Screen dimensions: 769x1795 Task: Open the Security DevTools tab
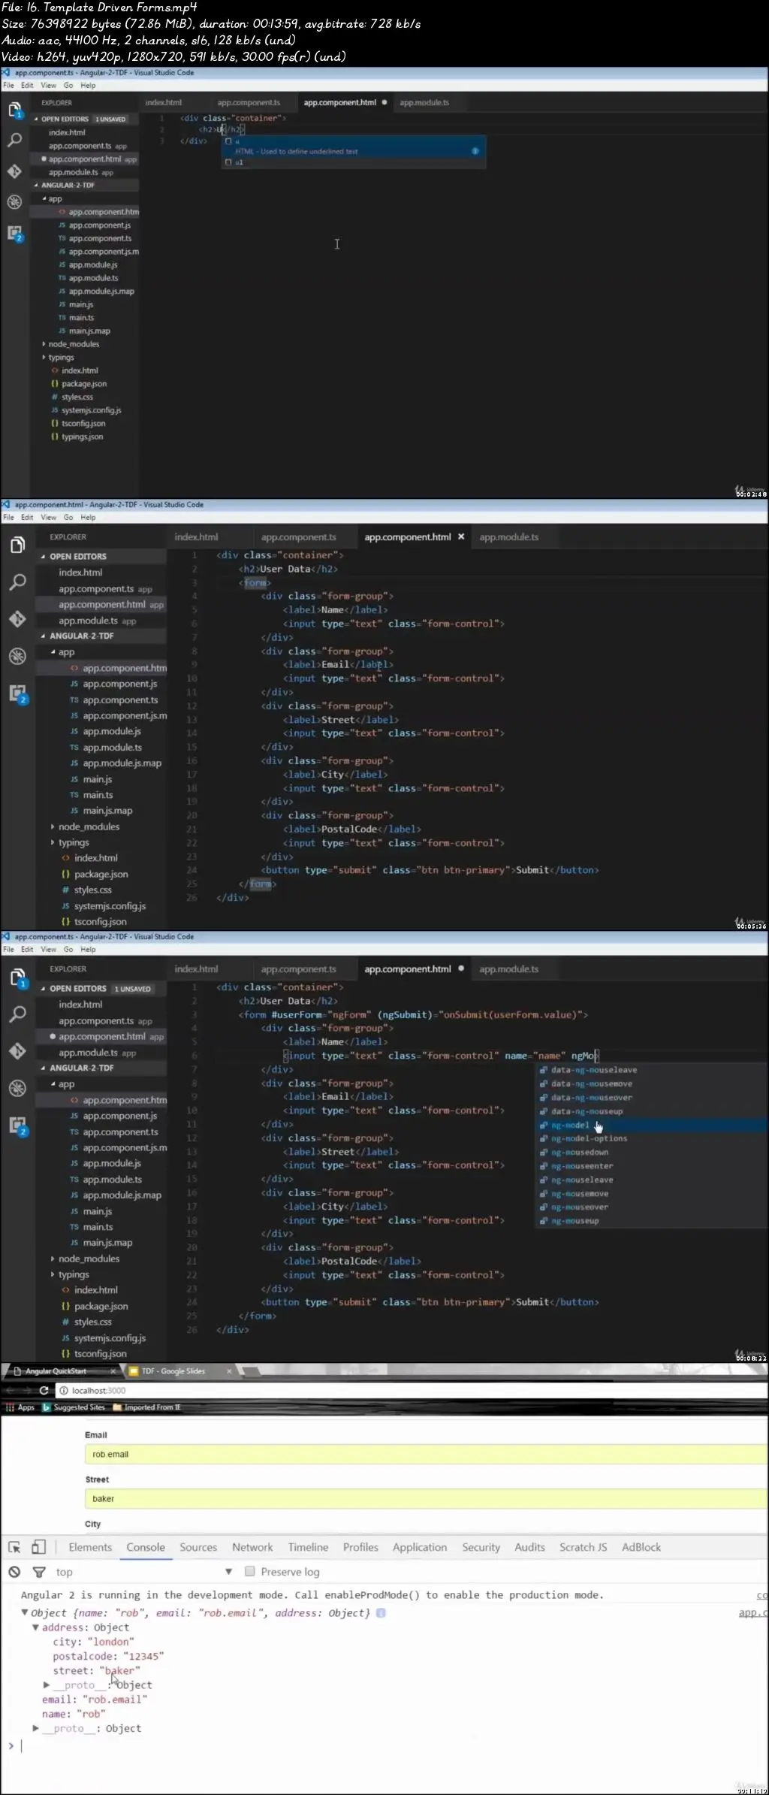pos(481,1547)
